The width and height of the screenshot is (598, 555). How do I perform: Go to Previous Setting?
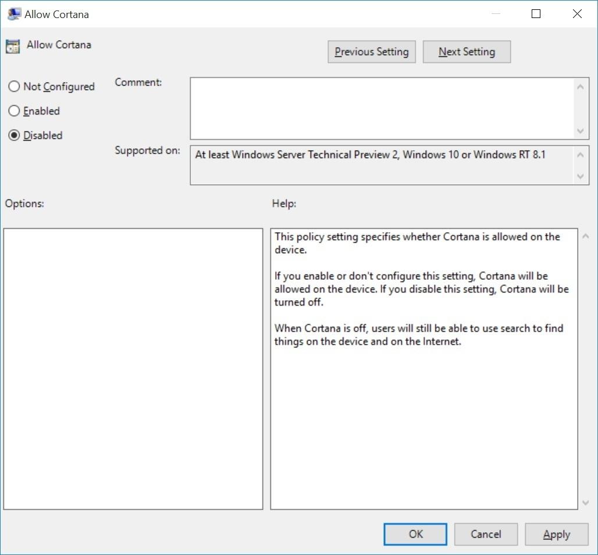372,52
